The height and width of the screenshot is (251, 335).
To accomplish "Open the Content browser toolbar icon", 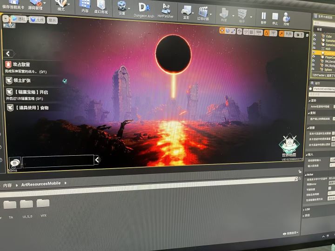I will [x=85, y=5].
